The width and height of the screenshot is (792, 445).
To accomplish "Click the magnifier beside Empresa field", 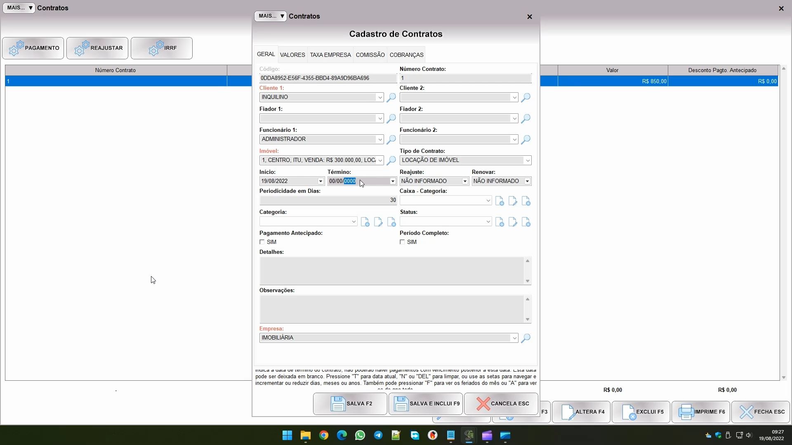I will tap(525, 338).
